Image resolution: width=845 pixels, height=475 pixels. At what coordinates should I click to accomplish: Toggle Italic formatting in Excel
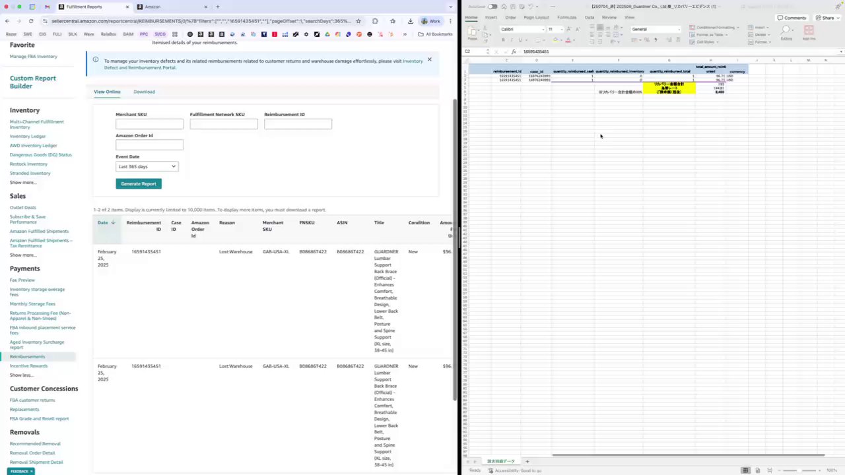coord(512,40)
